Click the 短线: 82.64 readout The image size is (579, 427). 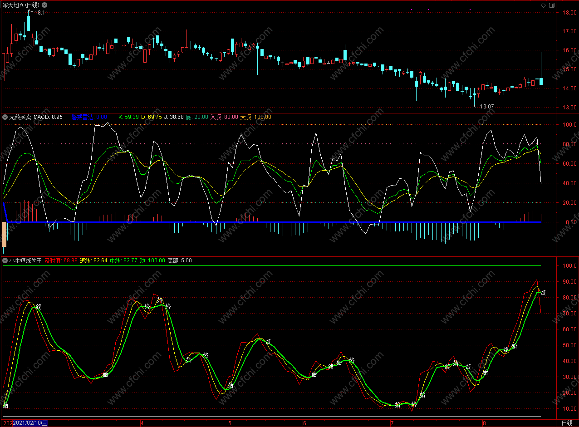pyautogui.click(x=93, y=260)
